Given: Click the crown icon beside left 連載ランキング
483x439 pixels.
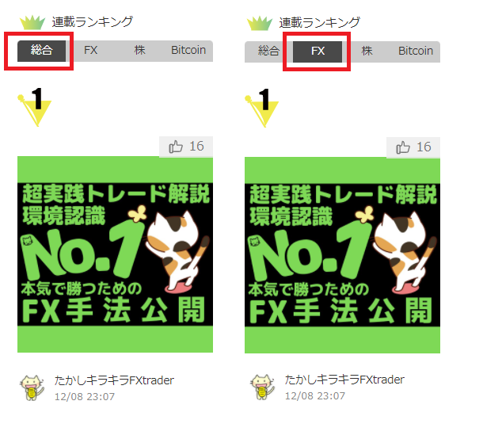Looking at the screenshot, I should [32, 22].
